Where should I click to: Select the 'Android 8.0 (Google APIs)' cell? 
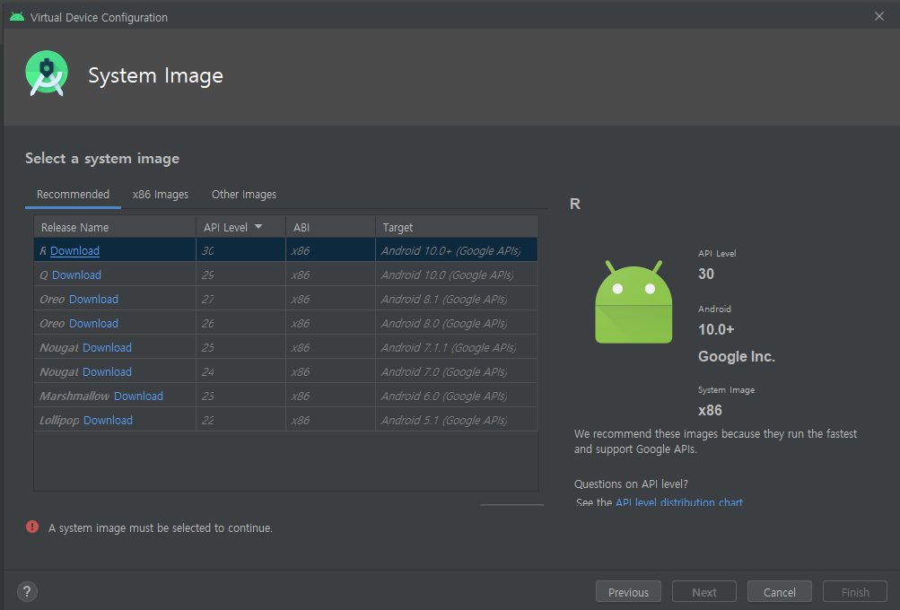click(457, 323)
